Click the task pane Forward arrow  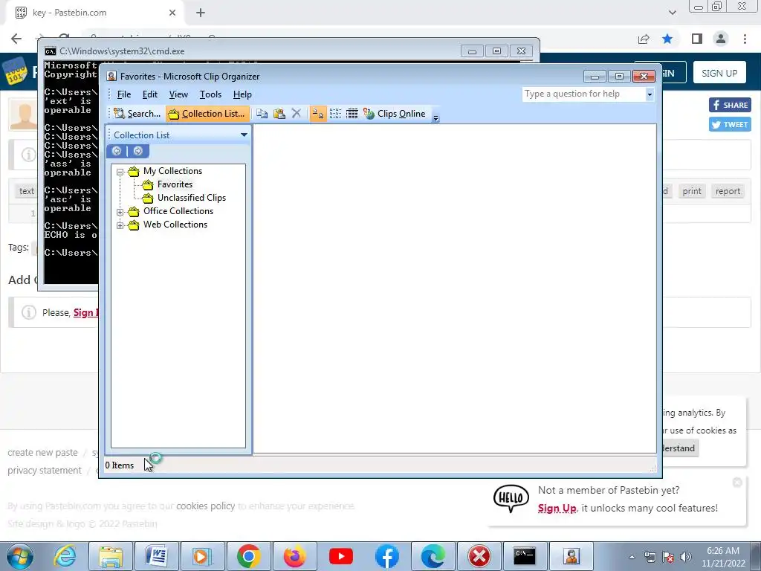coord(137,151)
